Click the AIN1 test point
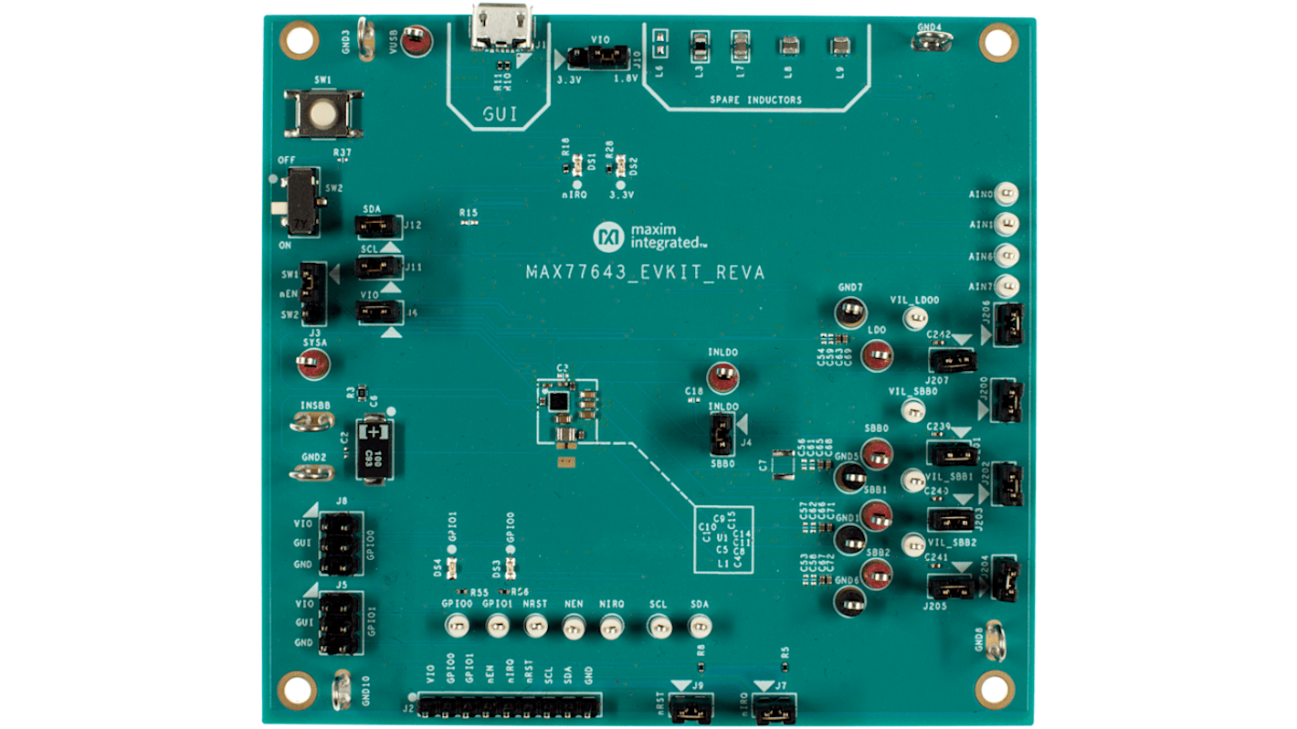This screenshot has height=729, width=1297. coord(1006,223)
